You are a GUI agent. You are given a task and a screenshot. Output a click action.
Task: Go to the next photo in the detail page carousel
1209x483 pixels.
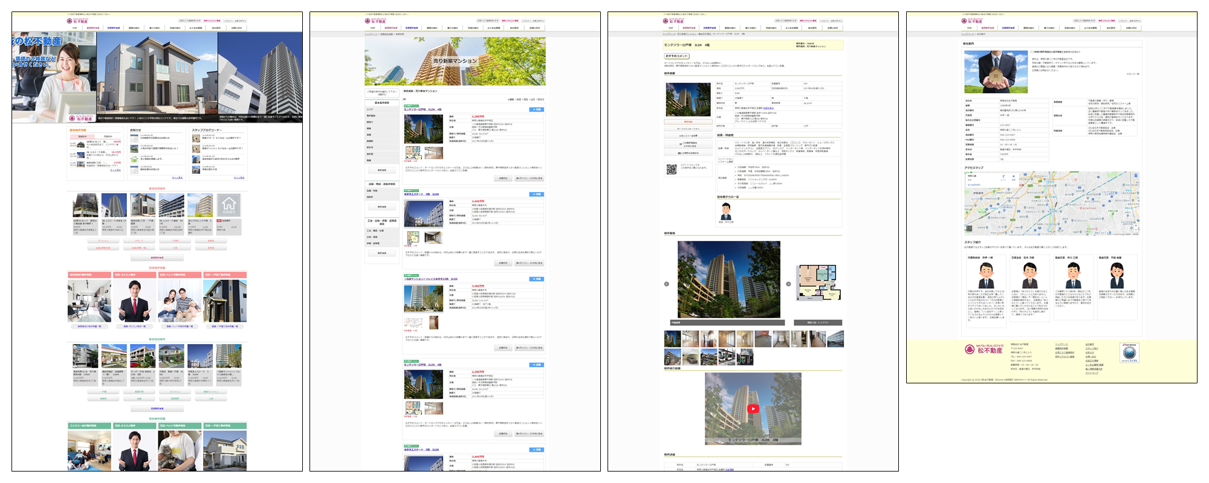point(788,284)
